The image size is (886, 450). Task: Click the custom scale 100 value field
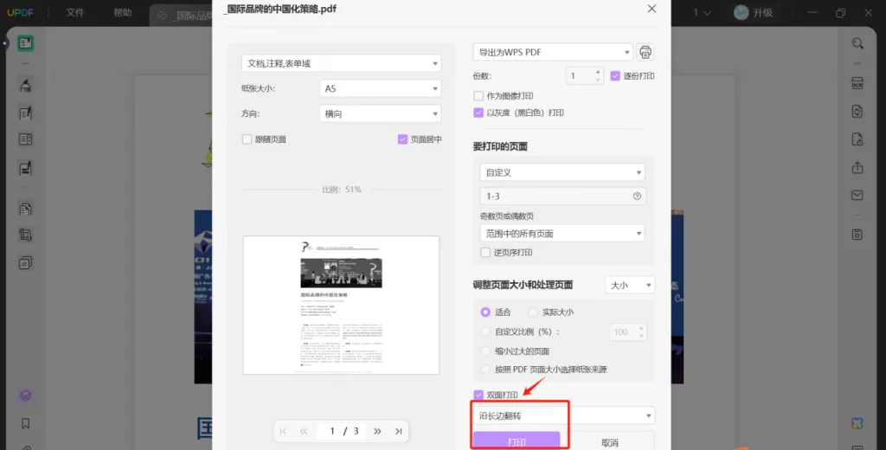tap(622, 331)
